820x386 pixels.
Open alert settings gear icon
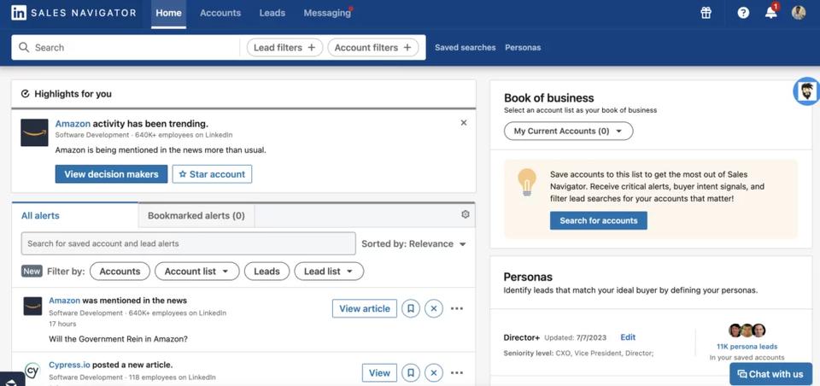coord(466,214)
